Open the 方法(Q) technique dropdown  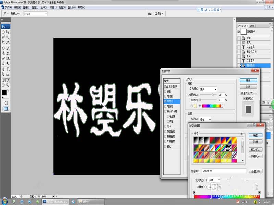[205, 119]
